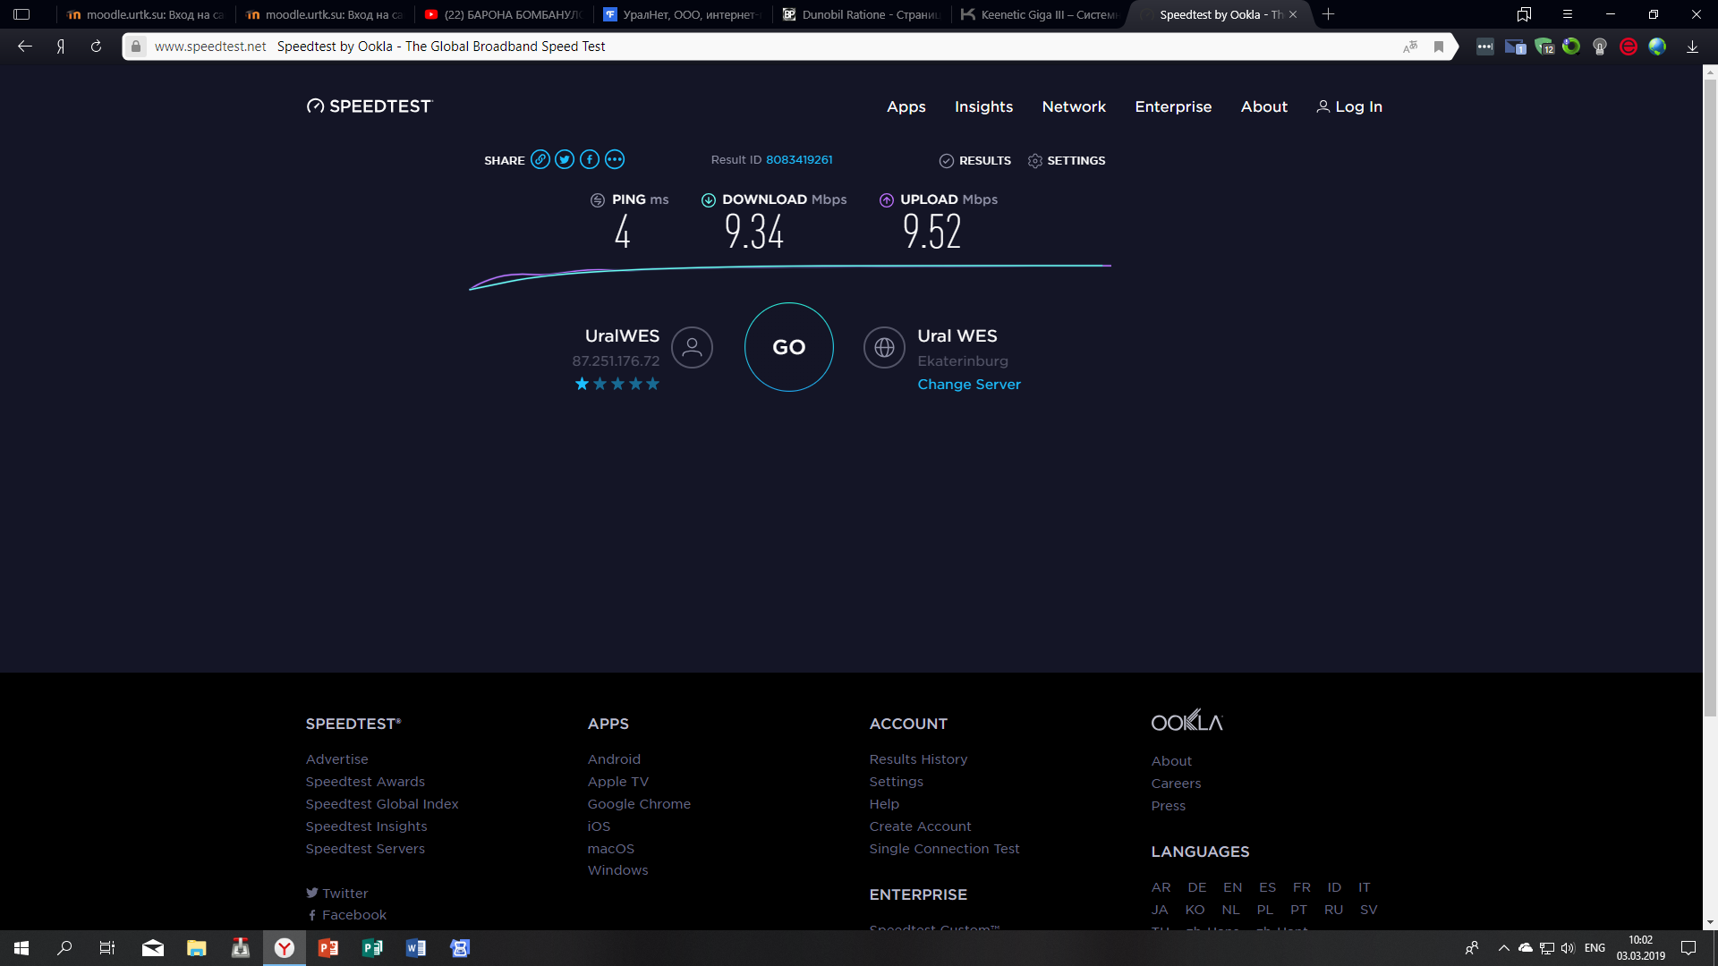The image size is (1718, 966).
Task: Open SETTINGS
Action: [1067, 161]
